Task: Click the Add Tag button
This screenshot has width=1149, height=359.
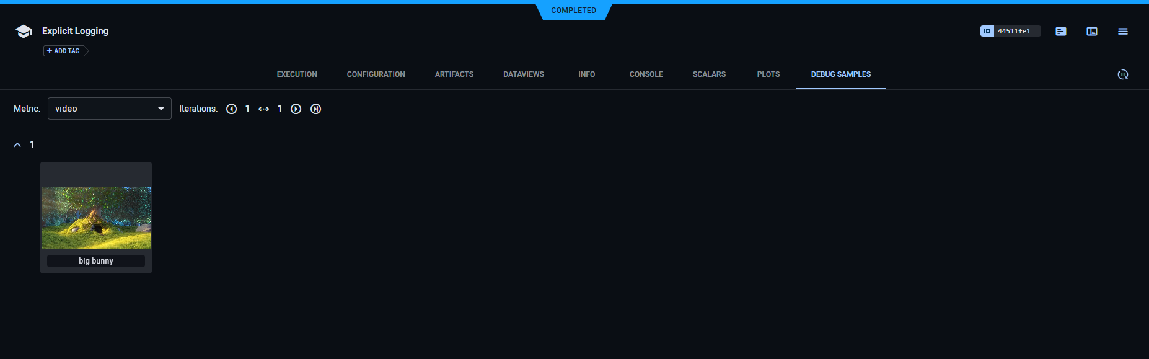Action: (64, 51)
